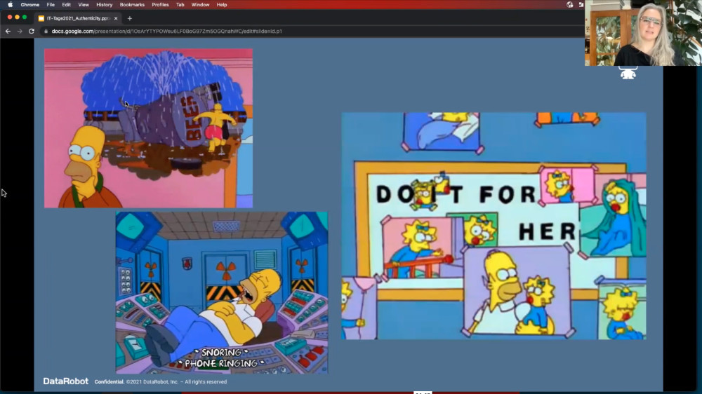
Task: Open the Tab menu
Action: click(x=180, y=4)
